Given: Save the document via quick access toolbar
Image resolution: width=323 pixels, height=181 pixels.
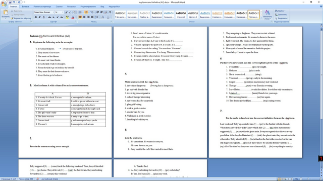Looking at the screenshot, I should pyautogui.click(x=10, y=2).
